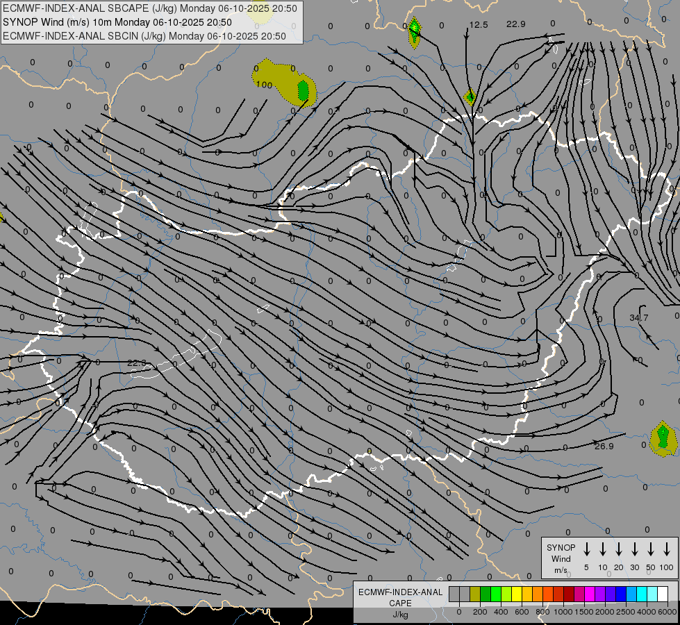Viewport: 680px width, 625px height.
Task: Click the SBCIN title line in header box
Action: pyautogui.click(x=144, y=36)
